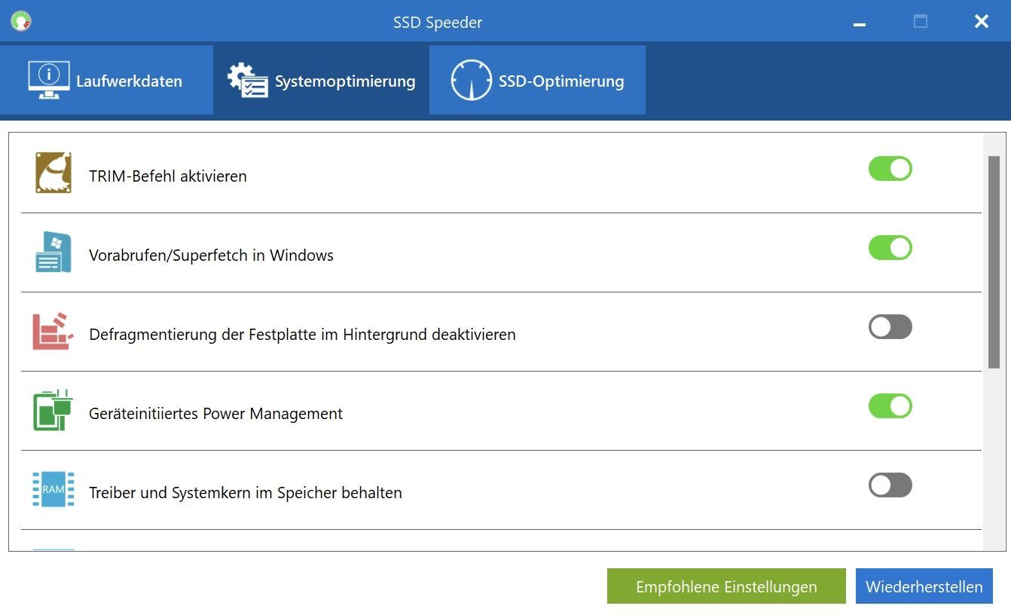Click the Superfetch Windows document icon

click(x=53, y=252)
